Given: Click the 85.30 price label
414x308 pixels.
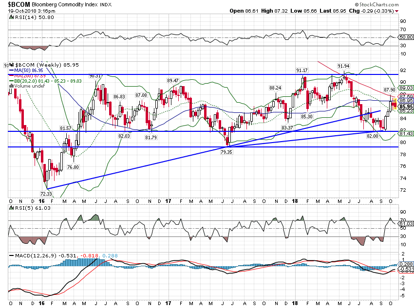Looking at the screenshot, I should coord(306,116).
